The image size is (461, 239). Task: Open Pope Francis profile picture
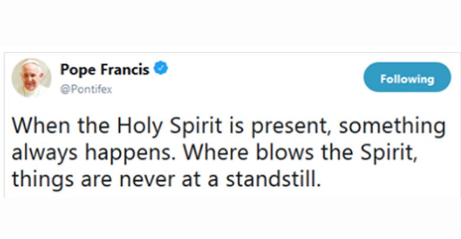(x=31, y=77)
